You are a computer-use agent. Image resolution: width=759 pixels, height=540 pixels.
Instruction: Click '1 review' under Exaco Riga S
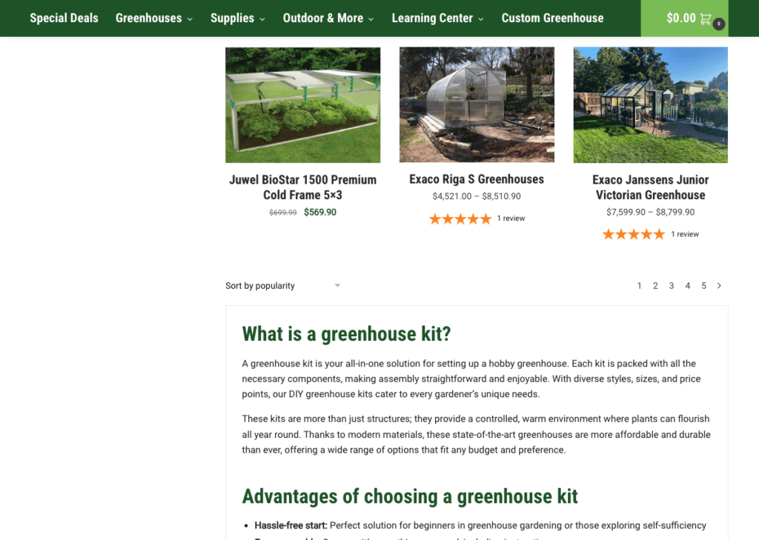pyautogui.click(x=511, y=219)
